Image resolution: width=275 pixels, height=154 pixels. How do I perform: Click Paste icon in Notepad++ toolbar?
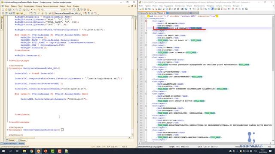[170, 9]
